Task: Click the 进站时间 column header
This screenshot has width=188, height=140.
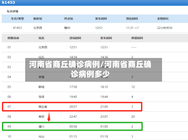Action: coord(75,38)
